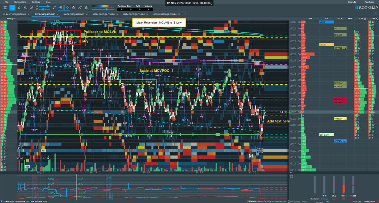This screenshot has width=379, height=203.
Task: Collapse the gauges panel with the chevron
Action: 291,173
